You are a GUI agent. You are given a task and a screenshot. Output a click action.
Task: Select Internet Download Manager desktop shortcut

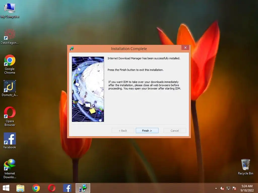[x=10, y=169]
